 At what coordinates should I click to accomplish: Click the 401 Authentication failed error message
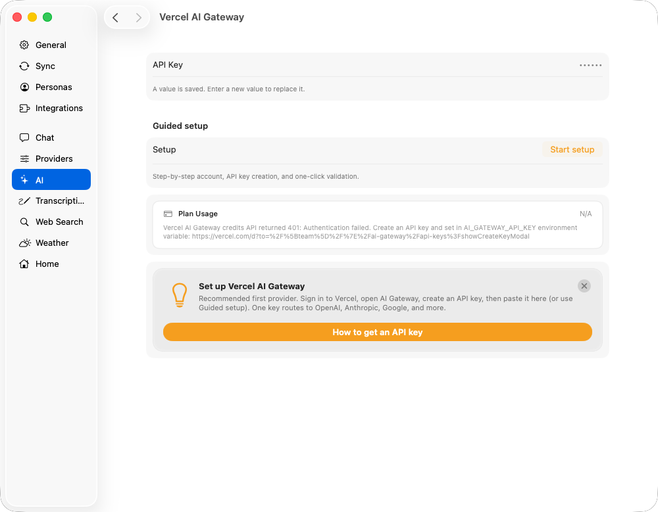click(x=370, y=232)
